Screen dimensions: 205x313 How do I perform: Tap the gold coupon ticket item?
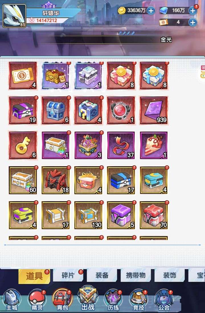[x=23, y=75]
